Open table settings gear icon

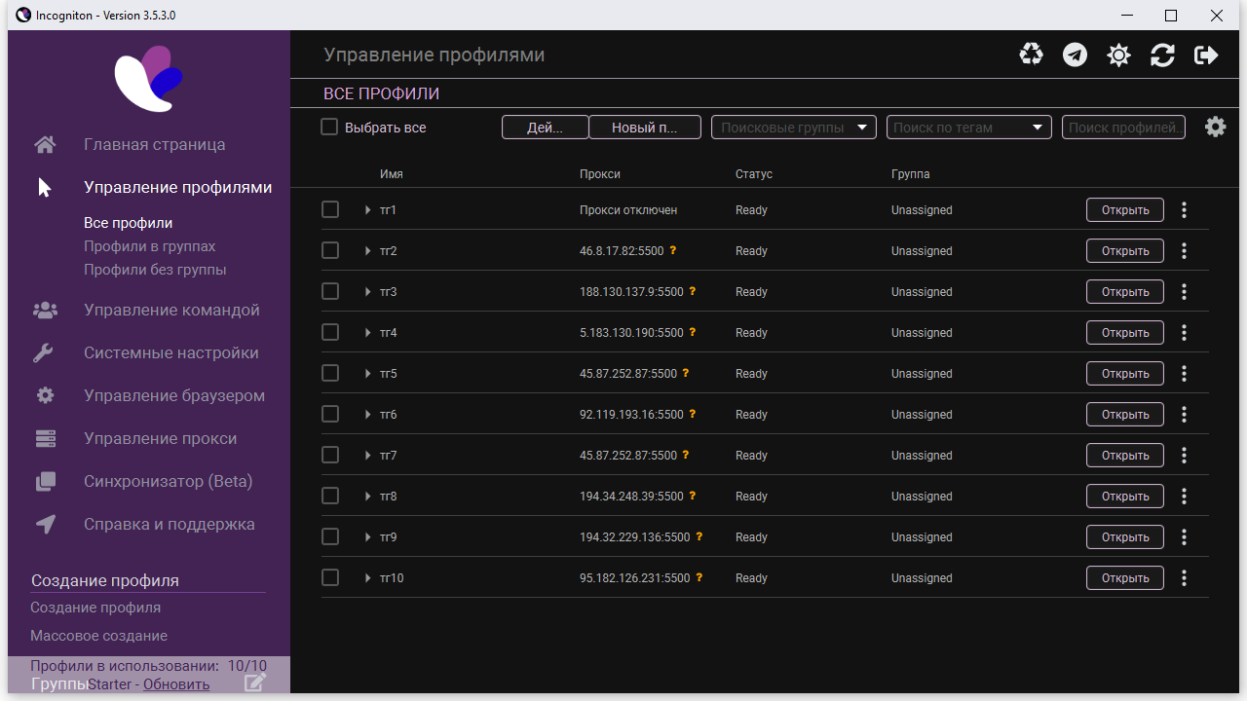pyautogui.click(x=1215, y=127)
